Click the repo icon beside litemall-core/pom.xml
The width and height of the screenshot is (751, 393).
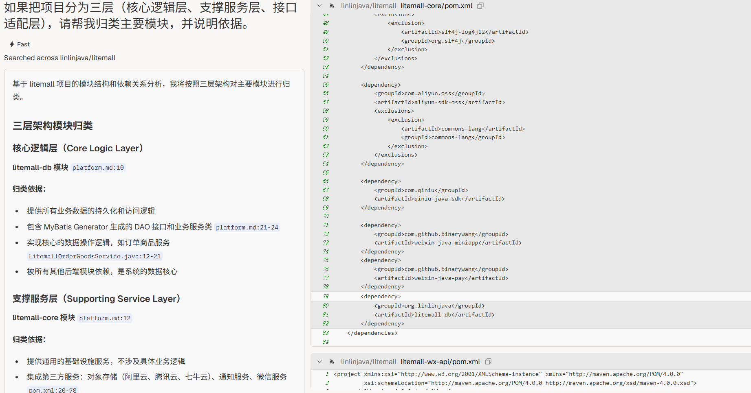point(332,6)
